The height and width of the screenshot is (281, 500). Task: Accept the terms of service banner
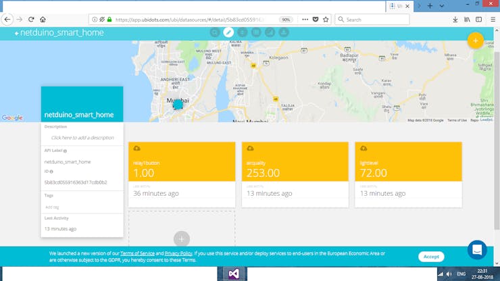[x=431, y=257]
